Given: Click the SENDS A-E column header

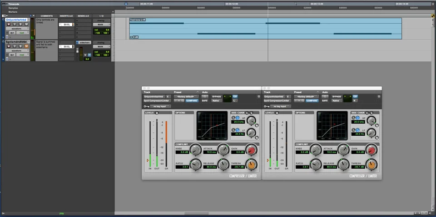Looking at the screenshot, I should [84, 16].
